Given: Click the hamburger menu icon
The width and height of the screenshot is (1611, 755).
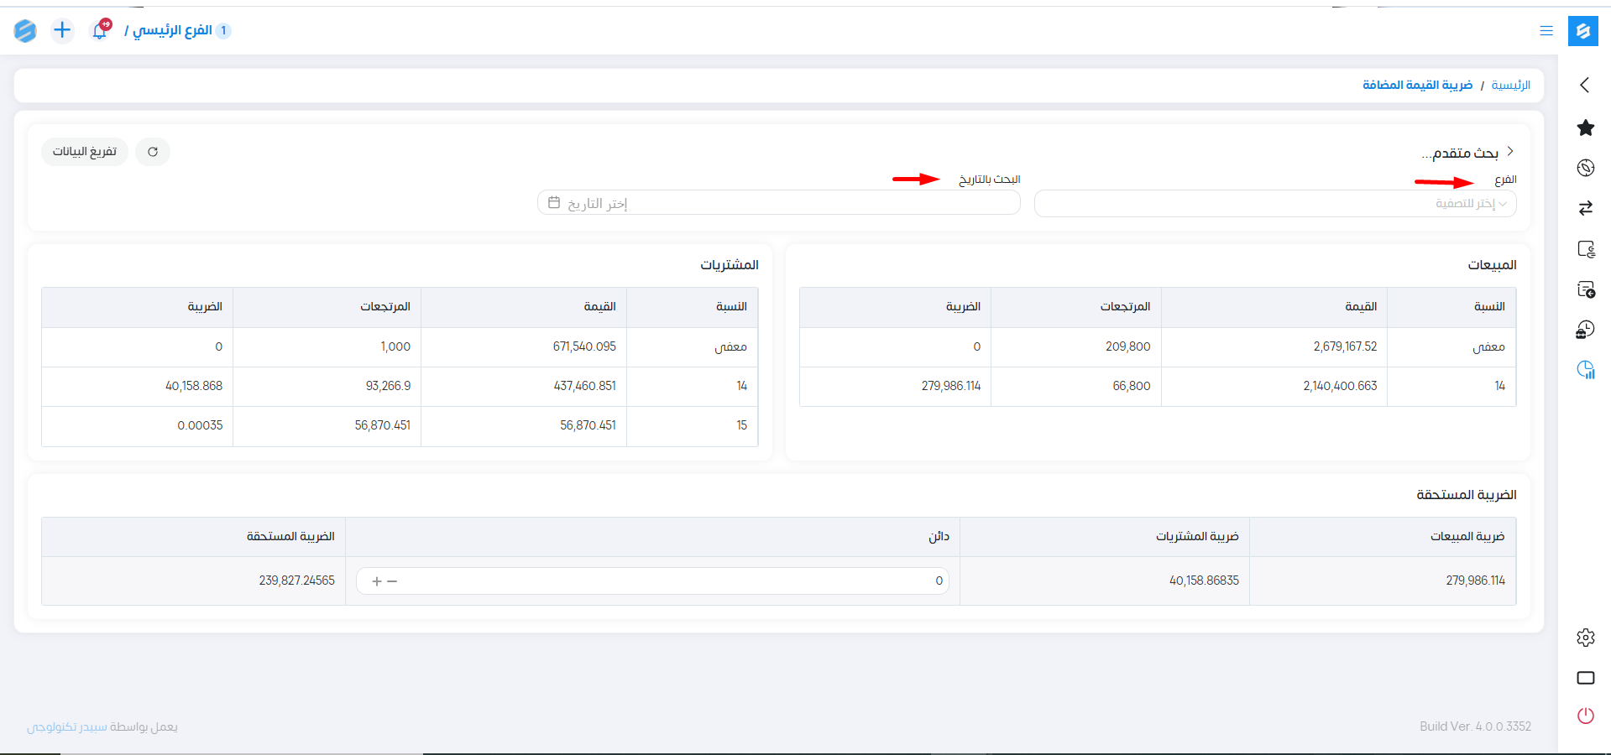Looking at the screenshot, I should coord(1546,31).
